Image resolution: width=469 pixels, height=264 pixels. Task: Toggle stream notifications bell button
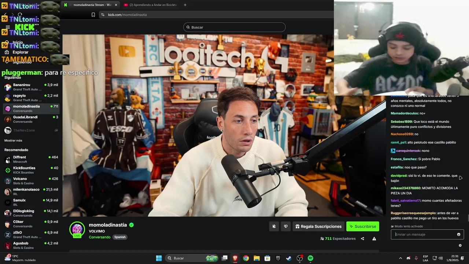[x=274, y=227]
